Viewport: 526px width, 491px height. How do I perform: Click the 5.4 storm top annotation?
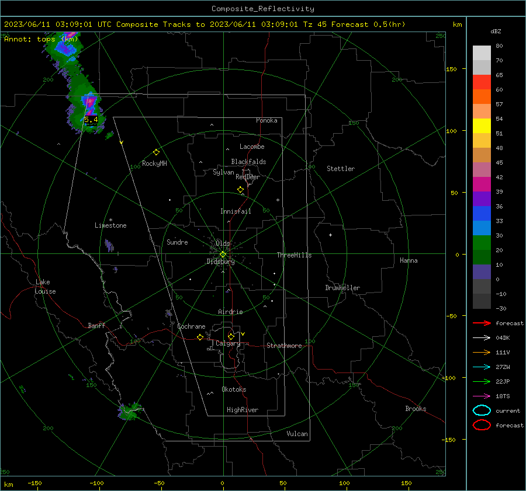tap(91, 120)
